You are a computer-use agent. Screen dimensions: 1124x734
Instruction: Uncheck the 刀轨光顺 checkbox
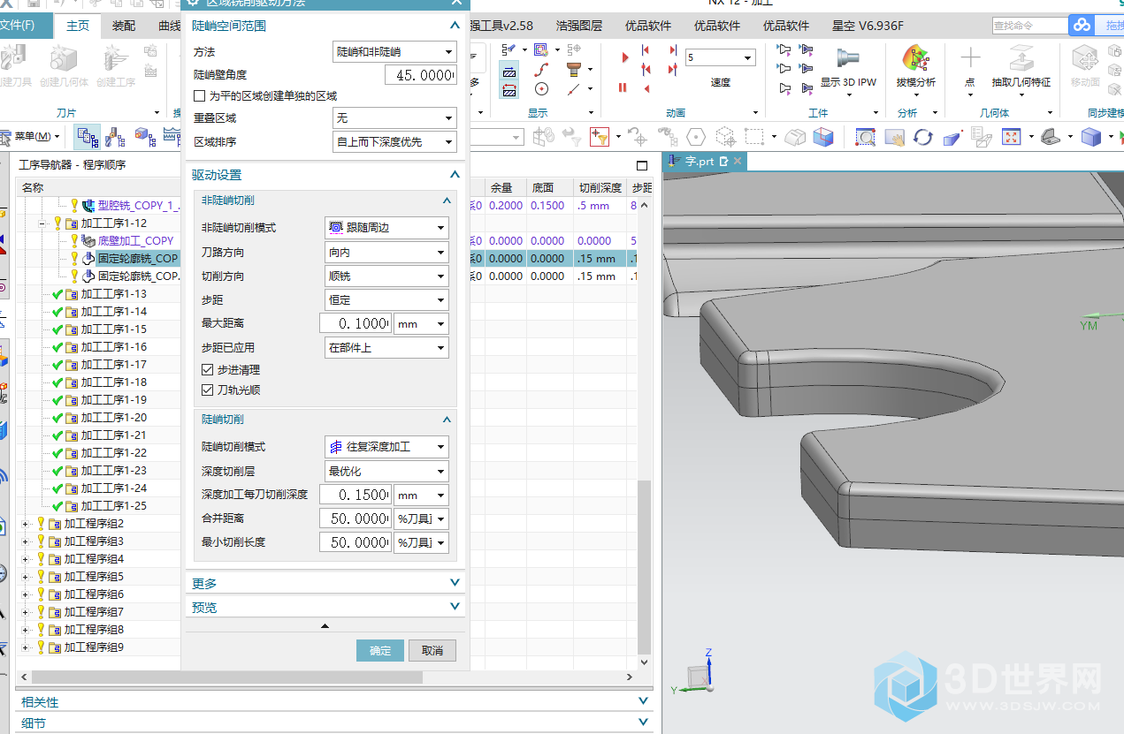pos(208,390)
